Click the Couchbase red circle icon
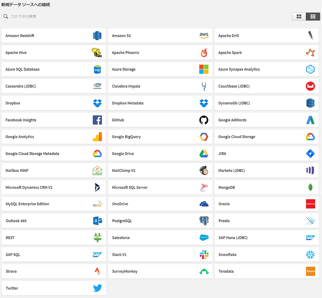Image resolution: width=322 pixels, height=298 pixels. [x=310, y=86]
